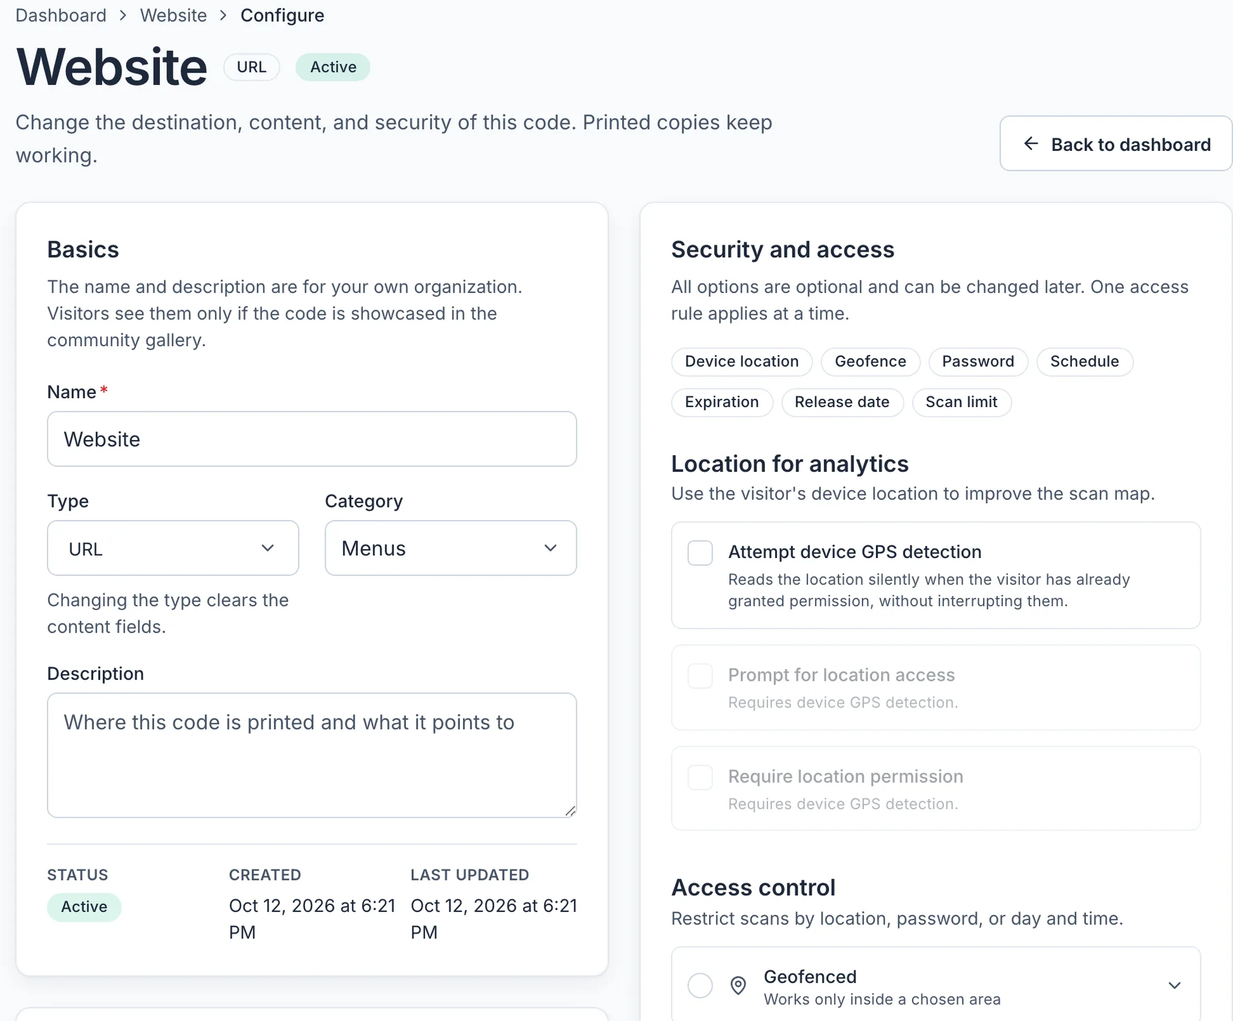Click the URL badge beside title
The width and height of the screenshot is (1233, 1021).
(252, 67)
